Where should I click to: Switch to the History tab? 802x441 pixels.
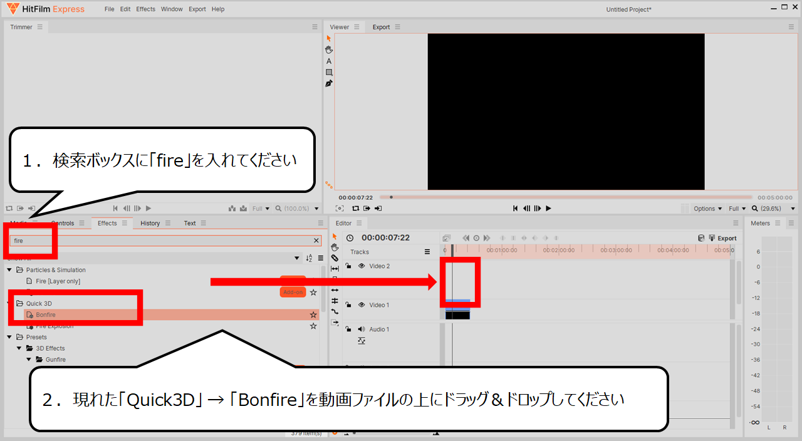pos(150,223)
